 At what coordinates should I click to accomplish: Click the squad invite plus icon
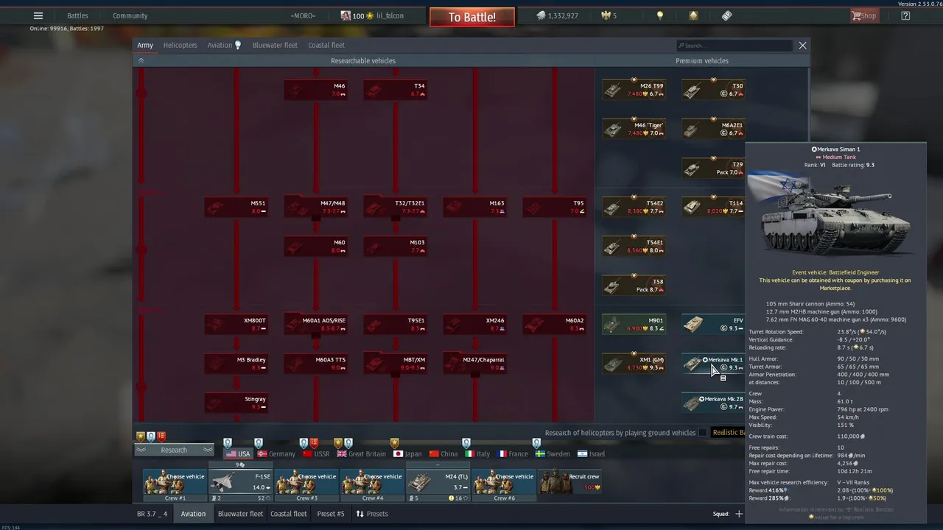[738, 514]
